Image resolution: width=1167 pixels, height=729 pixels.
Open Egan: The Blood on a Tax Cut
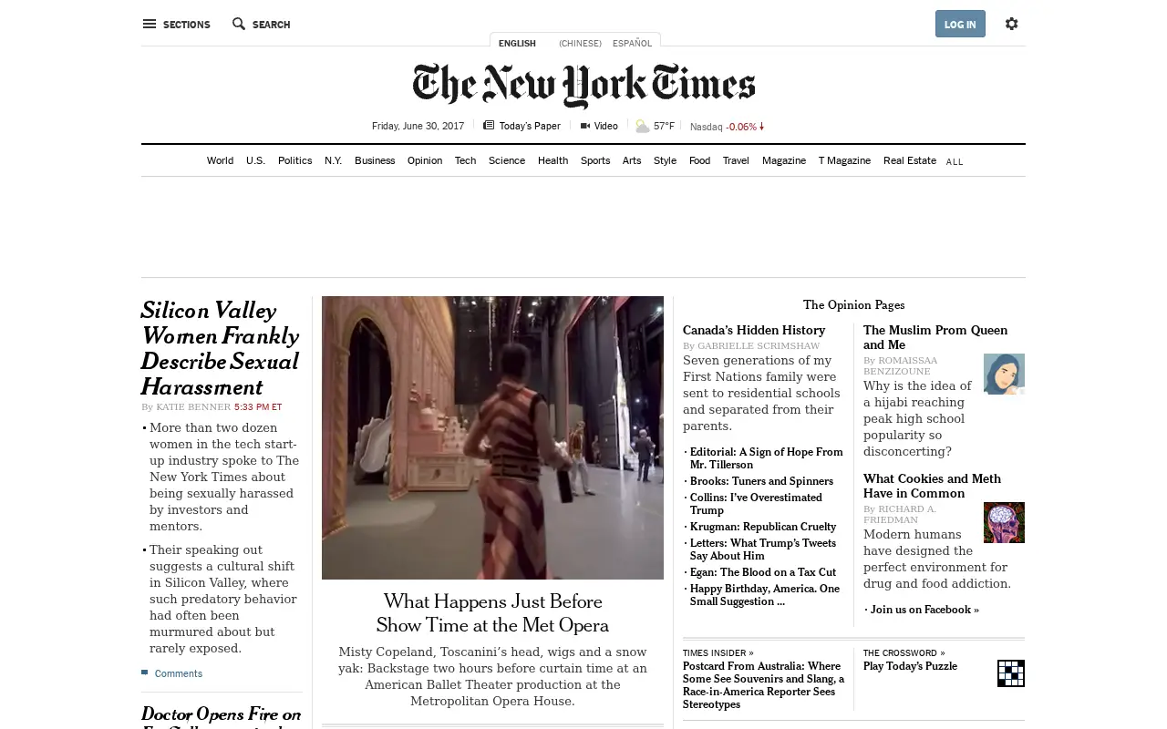pyautogui.click(x=762, y=572)
